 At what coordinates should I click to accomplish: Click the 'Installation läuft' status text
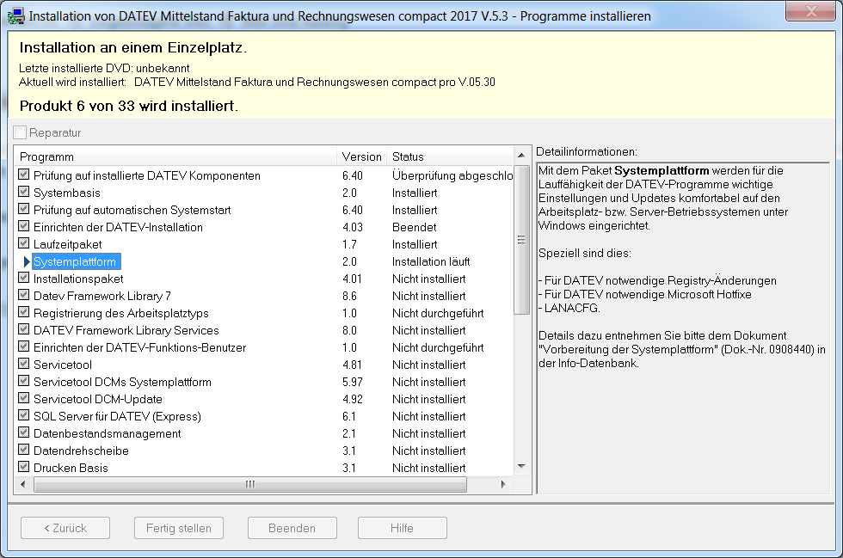tap(431, 261)
